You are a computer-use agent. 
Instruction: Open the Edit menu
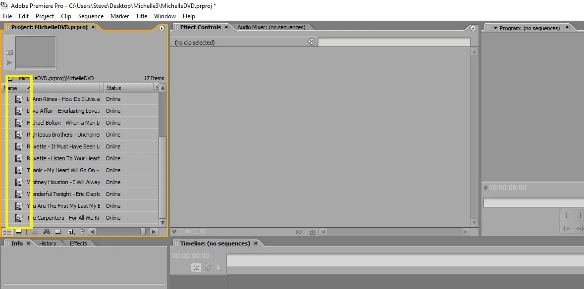pos(24,16)
